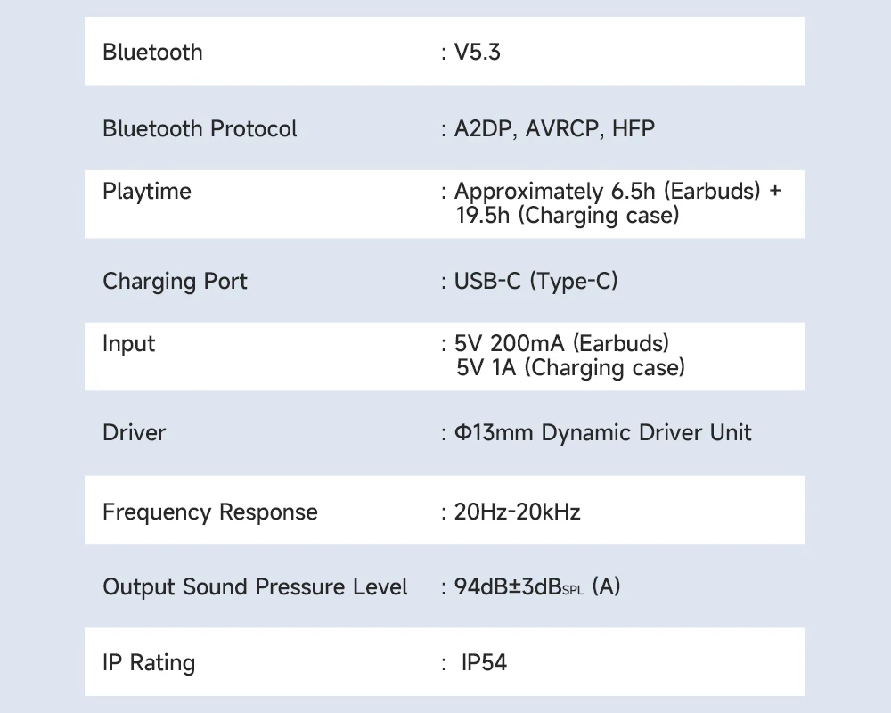Select the IP54 rating value
Image resolution: width=891 pixels, height=713 pixels.
click(x=484, y=663)
